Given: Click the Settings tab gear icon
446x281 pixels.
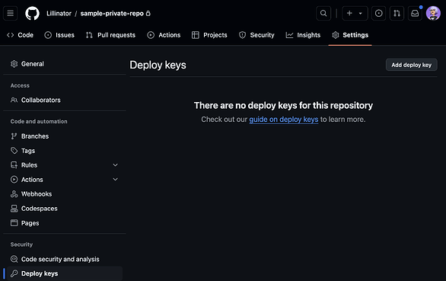Looking at the screenshot, I should [x=336, y=35].
